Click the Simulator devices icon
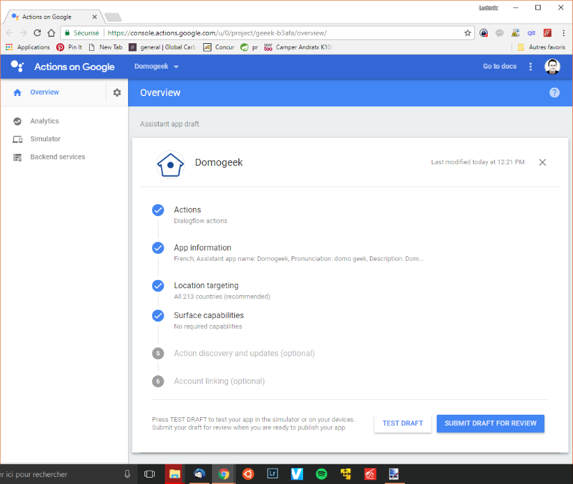The image size is (573, 484). click(x=17, y=139)
